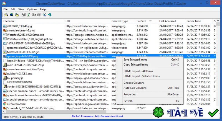This screenshot has height=121, width=222.
Task: Click Refresh in the context menu
Action: tap(150, 101)
